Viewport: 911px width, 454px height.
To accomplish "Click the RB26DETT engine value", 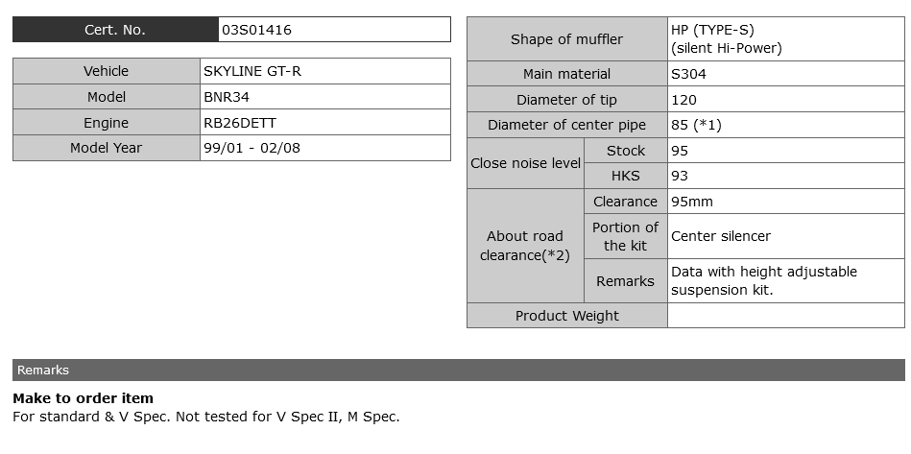I will 240,123.
